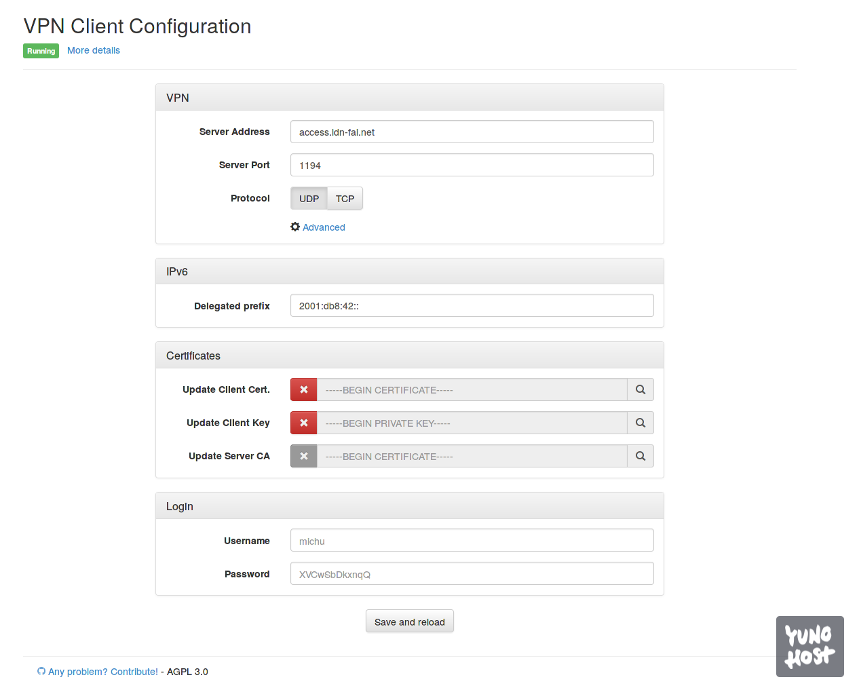
Task: Click the gear icon next to Advanced
Action: point(295,227)
